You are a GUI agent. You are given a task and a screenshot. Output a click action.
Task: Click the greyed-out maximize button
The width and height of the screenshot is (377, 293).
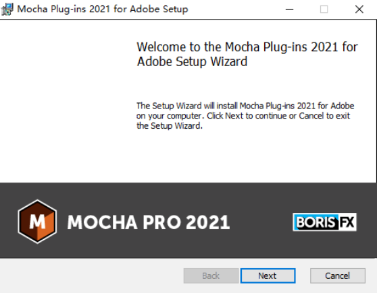click(x=324, y=9)
